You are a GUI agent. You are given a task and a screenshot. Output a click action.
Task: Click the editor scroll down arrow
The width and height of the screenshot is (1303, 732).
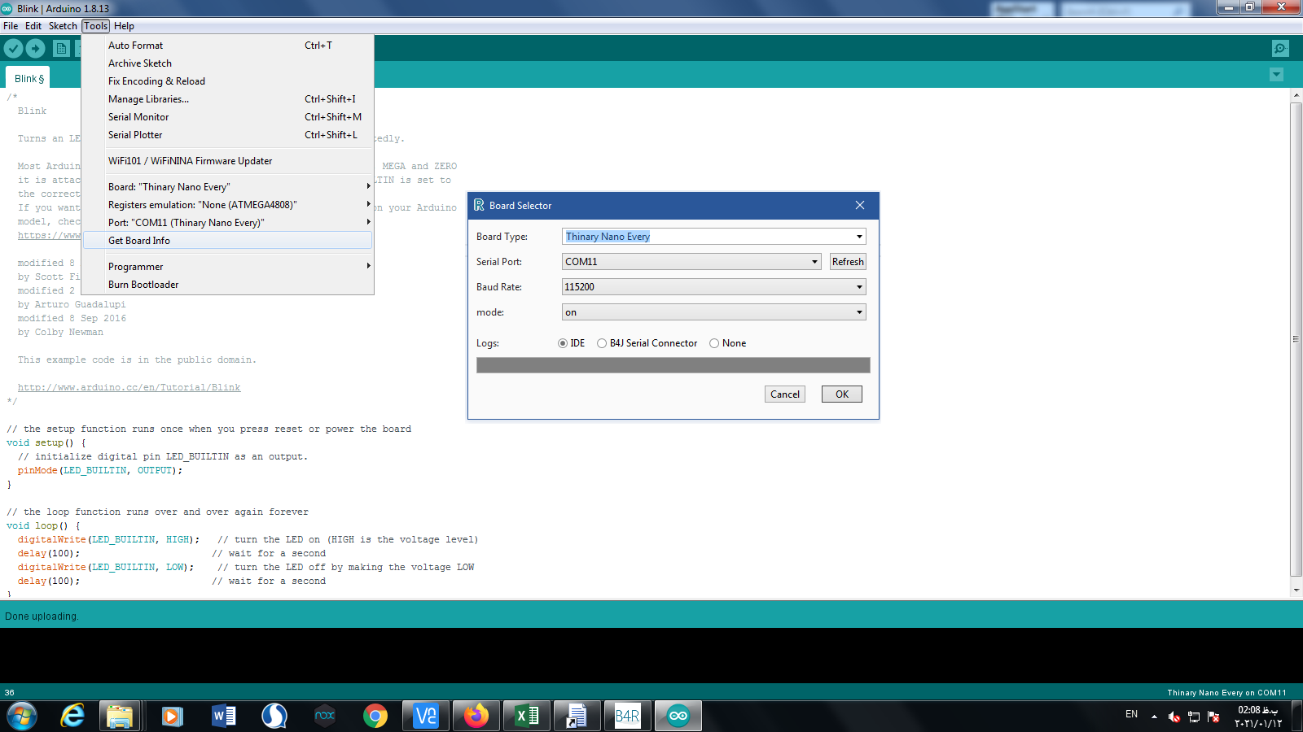1296,590
